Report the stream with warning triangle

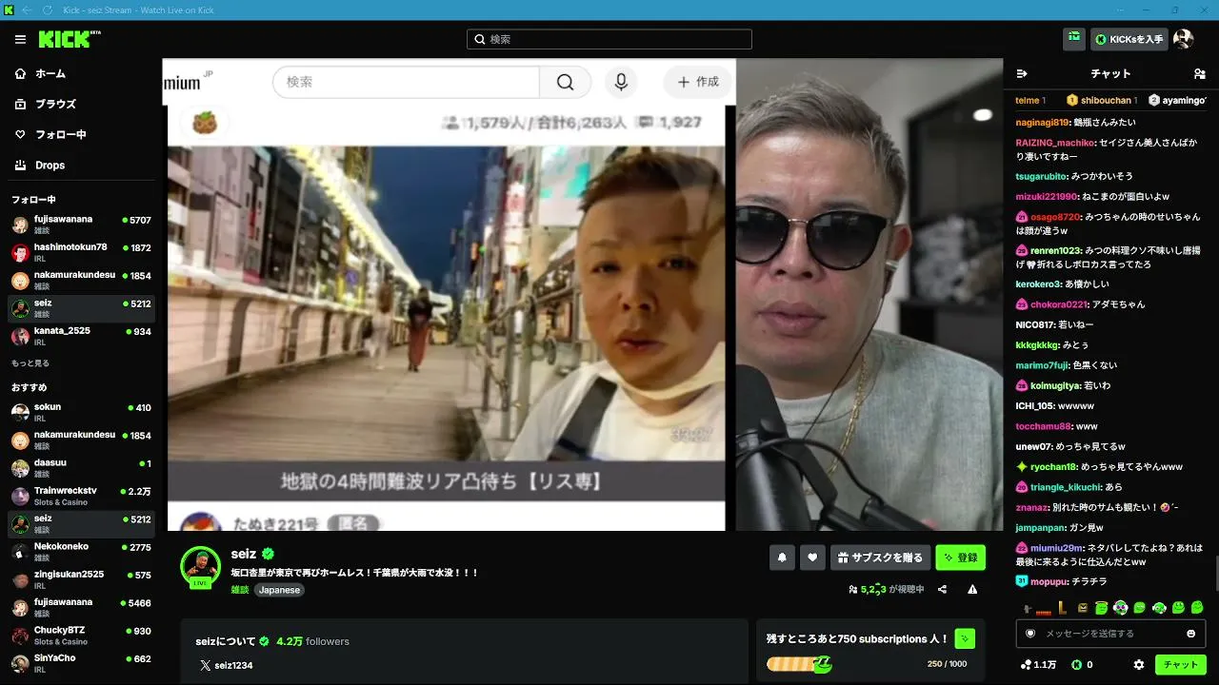pos(972,589)
